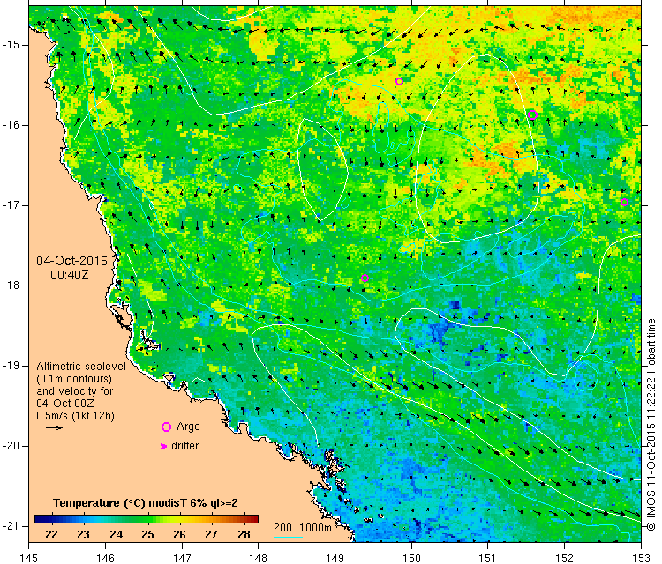
Task: Click the IMOS copyright timestamp text
Action: (651, 425)
